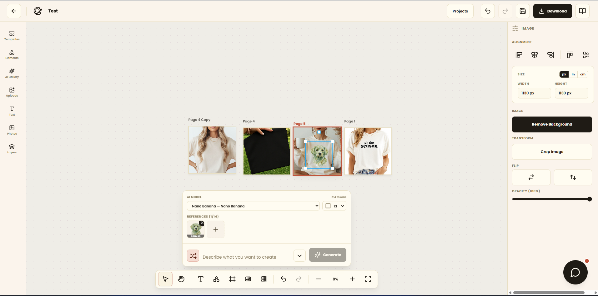Zoom out with the minus button
Screen dimensions: 598x296
pos(319,279)
